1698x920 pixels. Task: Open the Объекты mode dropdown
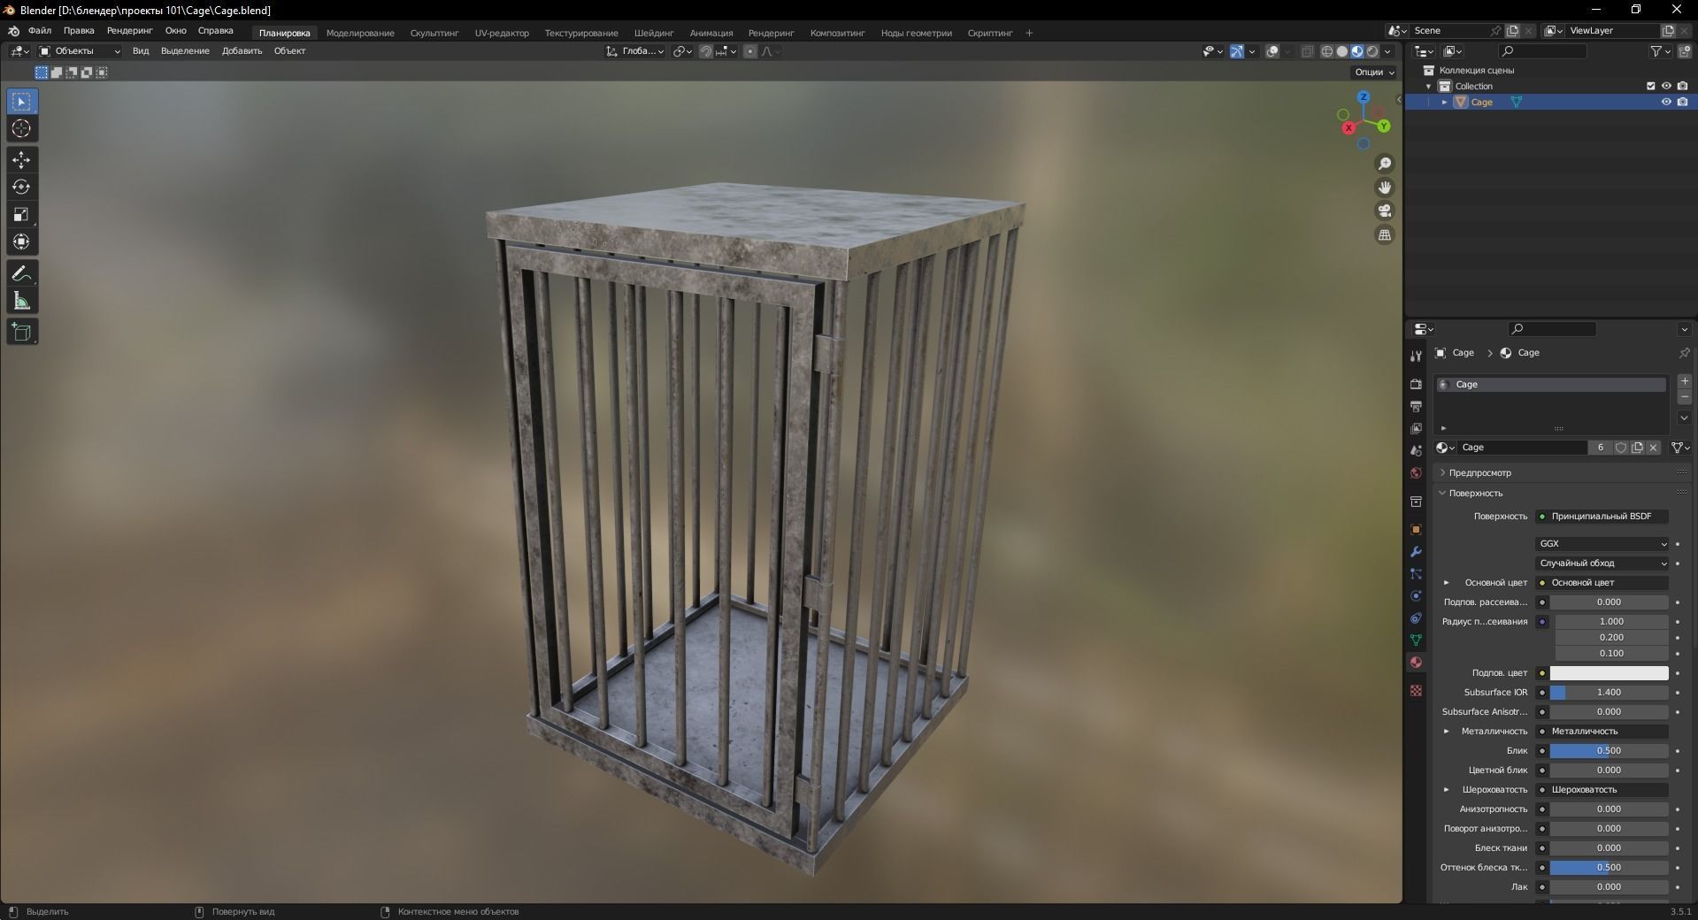[80, 51]
